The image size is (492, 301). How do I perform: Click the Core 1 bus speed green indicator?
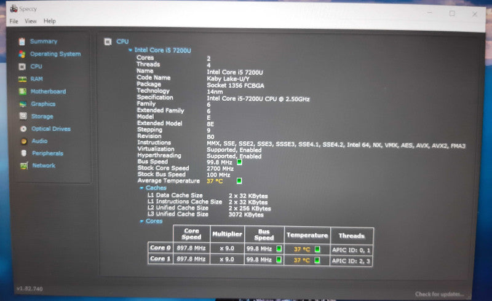[x=279, y=260]
